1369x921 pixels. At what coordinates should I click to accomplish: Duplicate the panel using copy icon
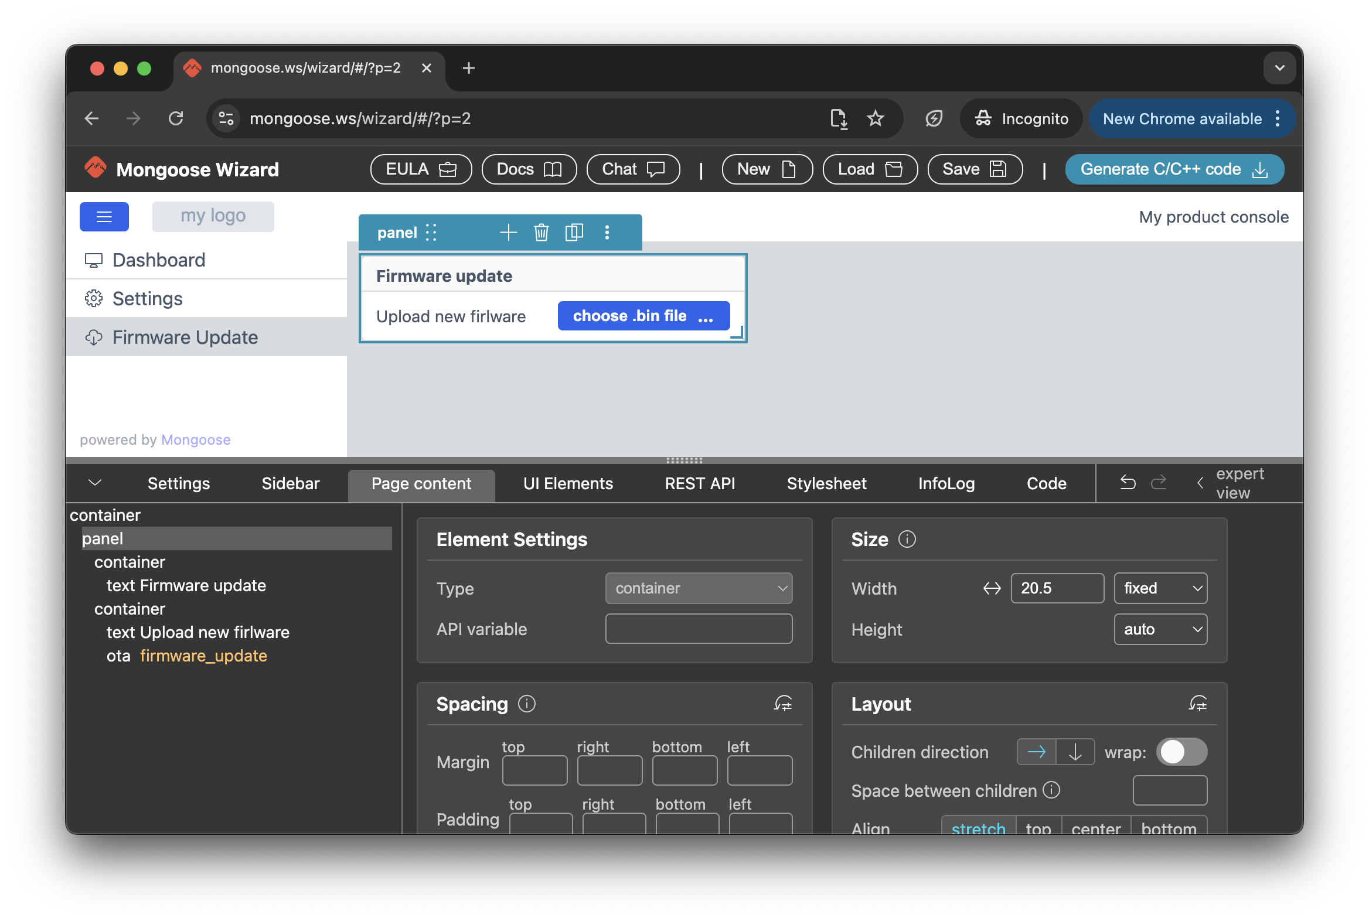[574, 233]
